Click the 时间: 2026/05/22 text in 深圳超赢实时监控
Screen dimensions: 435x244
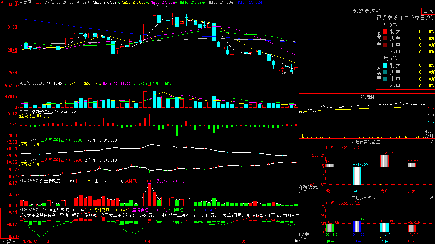tap(343, 147)
